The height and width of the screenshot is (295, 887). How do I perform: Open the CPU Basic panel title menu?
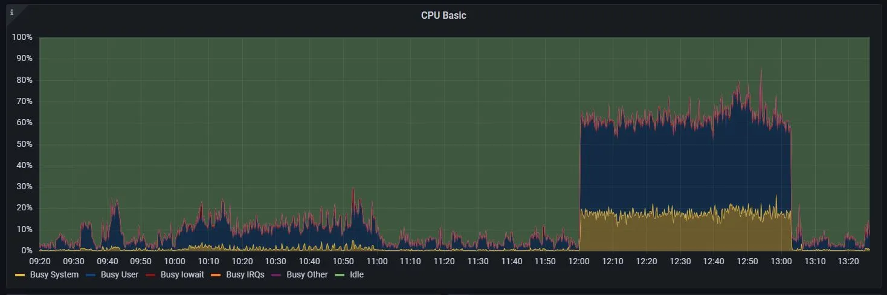pos(443,16)
